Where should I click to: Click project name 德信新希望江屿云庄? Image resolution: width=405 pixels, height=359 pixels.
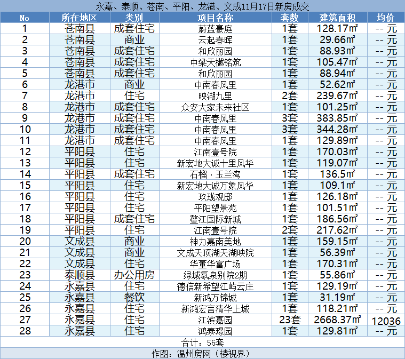(215, 286)
